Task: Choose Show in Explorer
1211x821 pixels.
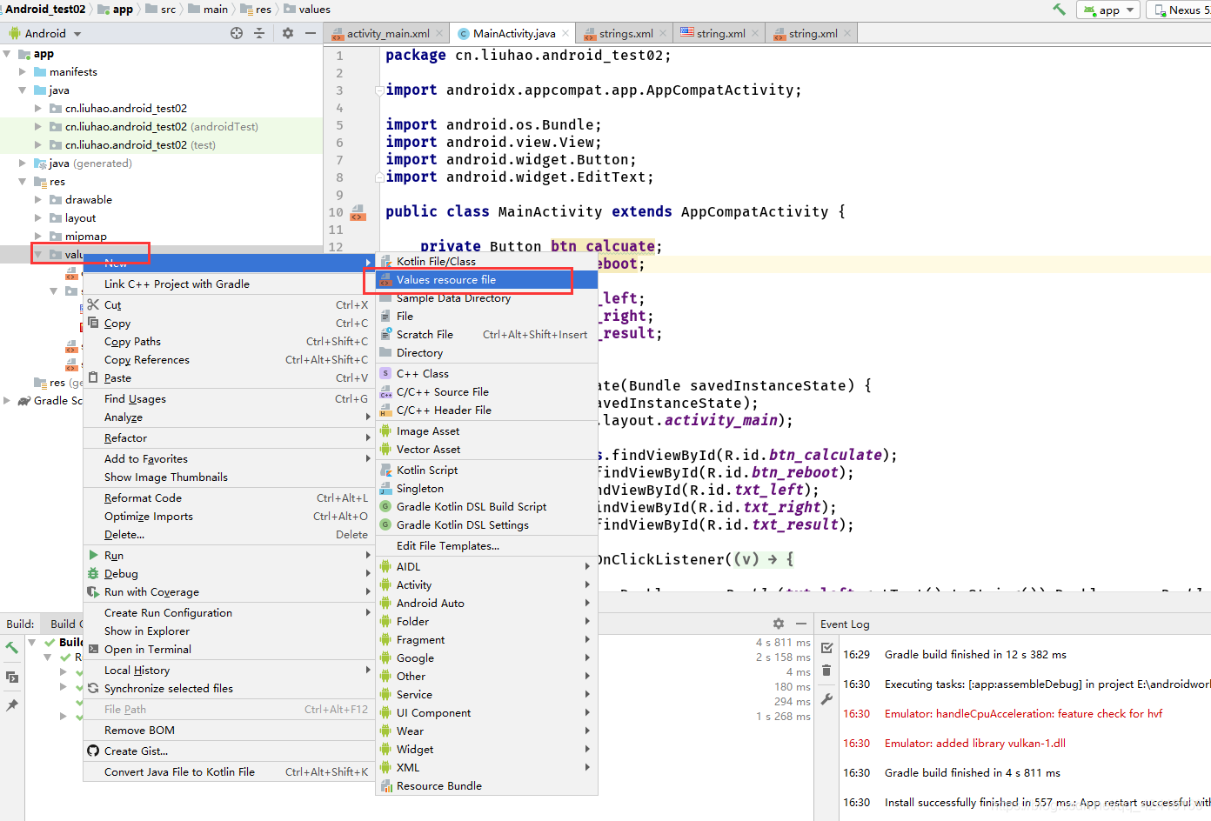Action: click(x=229, y=631)
